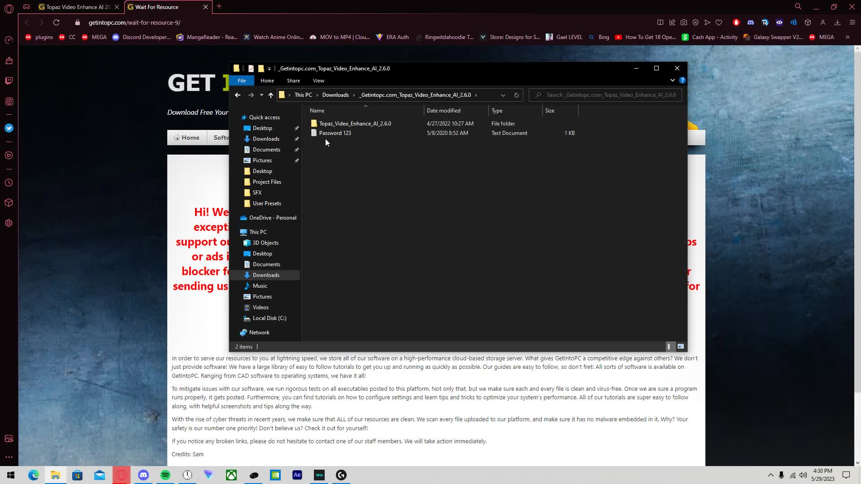Show more bookmarks overflow chevron

[x=847, y=37]
